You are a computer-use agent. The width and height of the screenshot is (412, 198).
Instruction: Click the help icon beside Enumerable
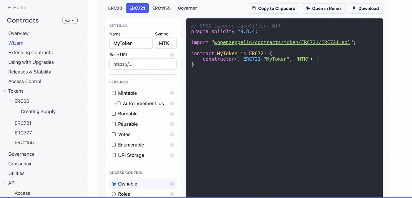tap(172, 145)
